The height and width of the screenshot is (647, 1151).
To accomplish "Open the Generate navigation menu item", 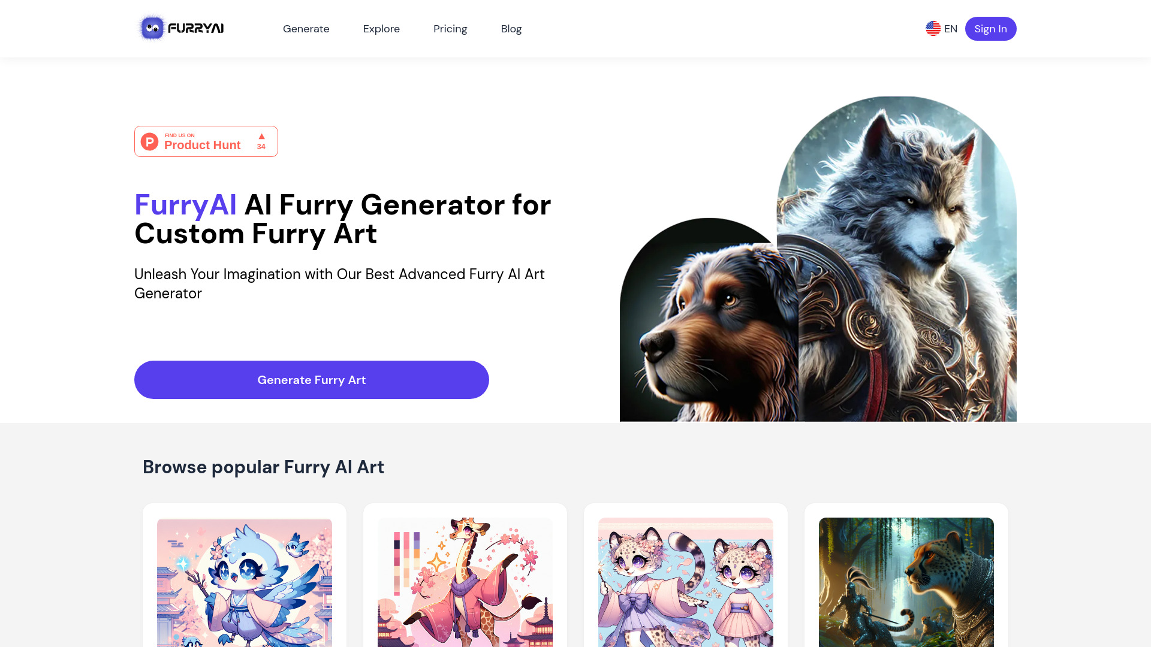I will (x=306, y=28).
